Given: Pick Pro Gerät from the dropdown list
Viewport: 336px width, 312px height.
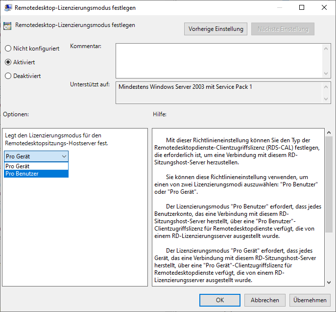Looking at the screenshot, I should [36, 166].
